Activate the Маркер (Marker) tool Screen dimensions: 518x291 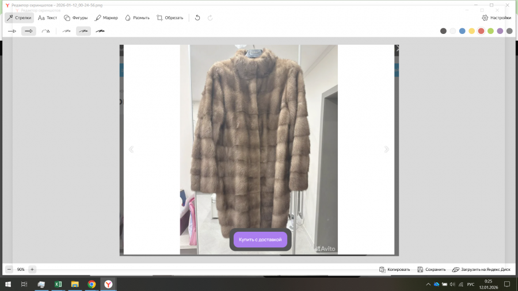point(106,18)
